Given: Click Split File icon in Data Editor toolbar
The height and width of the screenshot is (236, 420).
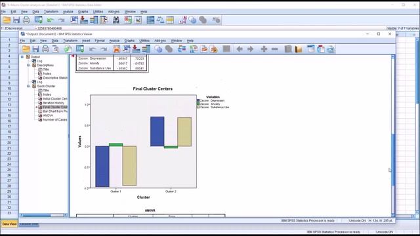Looking at the screenshot, I should (150, 20).
